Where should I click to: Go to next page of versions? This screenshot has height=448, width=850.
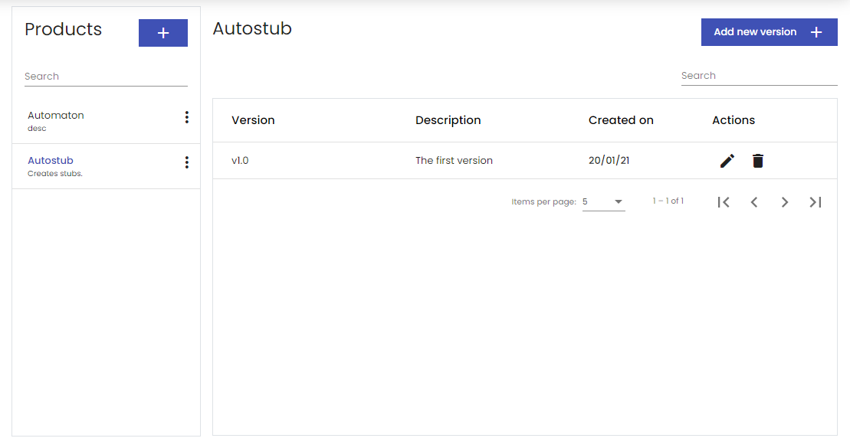point(784,202)
